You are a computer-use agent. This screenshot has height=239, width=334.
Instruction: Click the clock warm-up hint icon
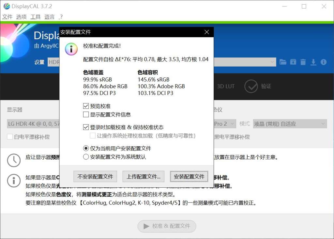14,160
